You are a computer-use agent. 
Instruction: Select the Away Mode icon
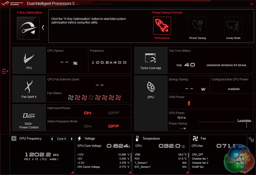[233, 26]
